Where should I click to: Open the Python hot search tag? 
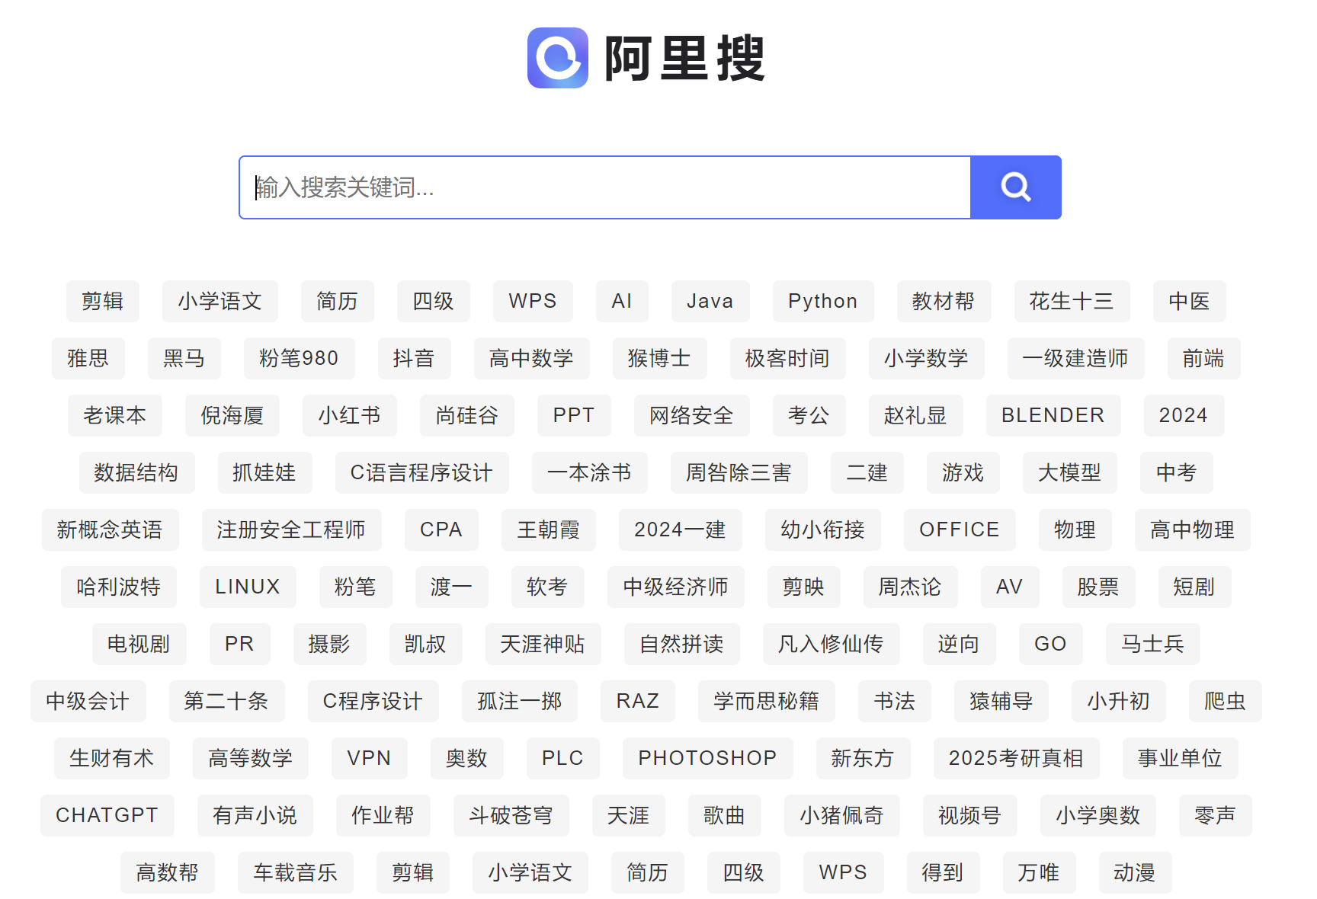(x=822, y=302)
